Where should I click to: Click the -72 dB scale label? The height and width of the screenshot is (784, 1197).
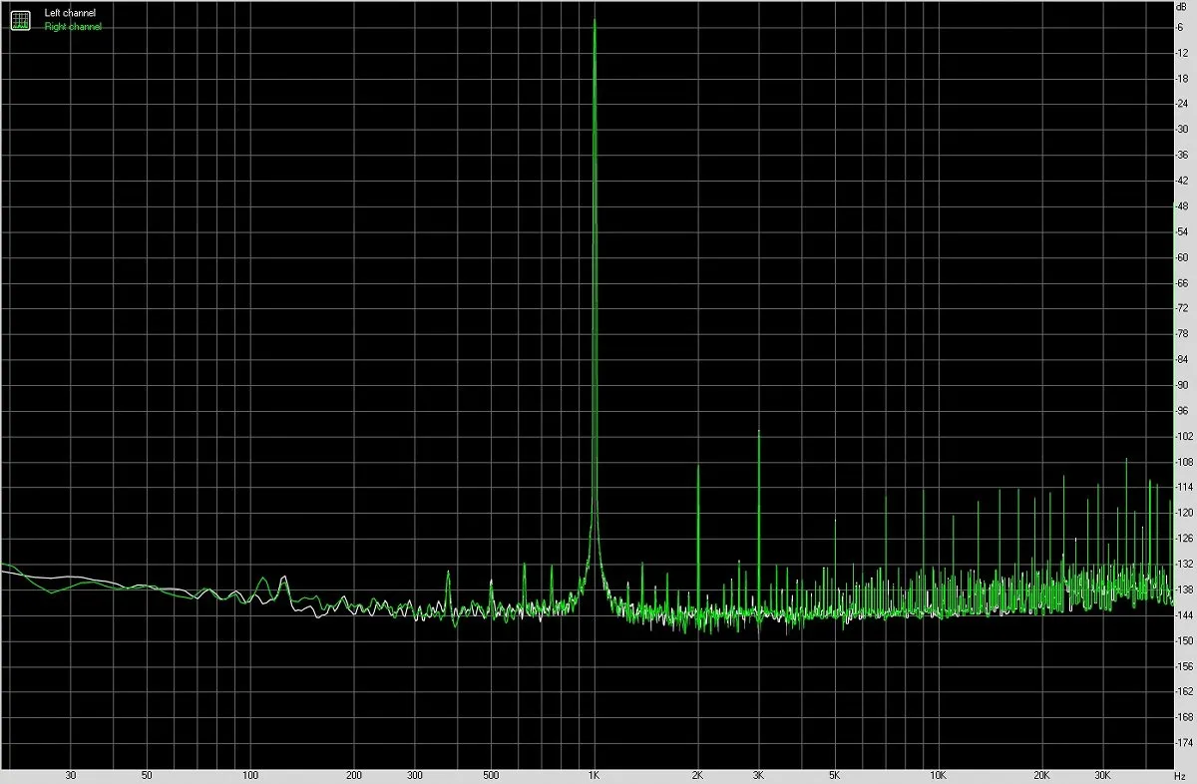1182,308
